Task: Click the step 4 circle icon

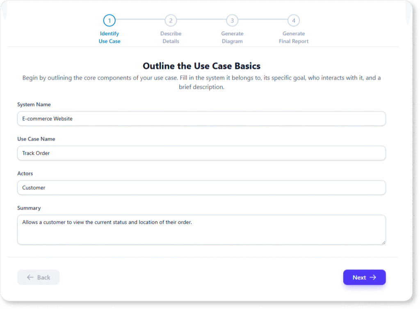Action: tap(294, 20)
